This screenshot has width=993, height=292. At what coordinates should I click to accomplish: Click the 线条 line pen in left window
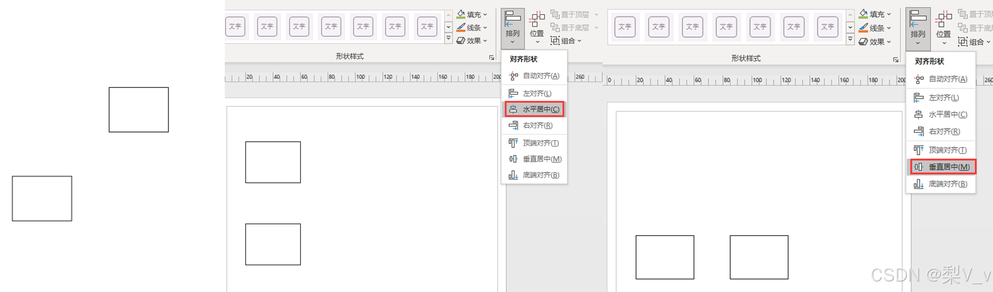click(461, 27)
